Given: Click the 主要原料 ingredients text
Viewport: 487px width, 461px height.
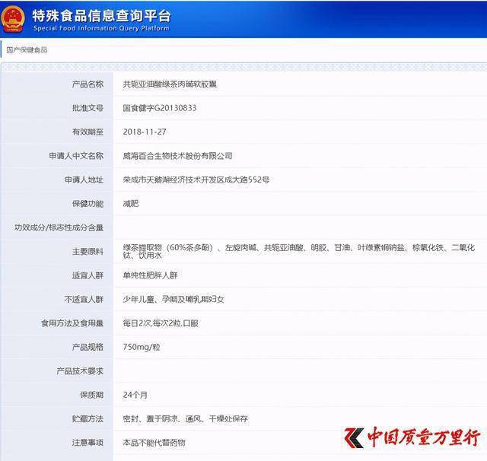Looking at the screenshot, I should click(299, 252).
